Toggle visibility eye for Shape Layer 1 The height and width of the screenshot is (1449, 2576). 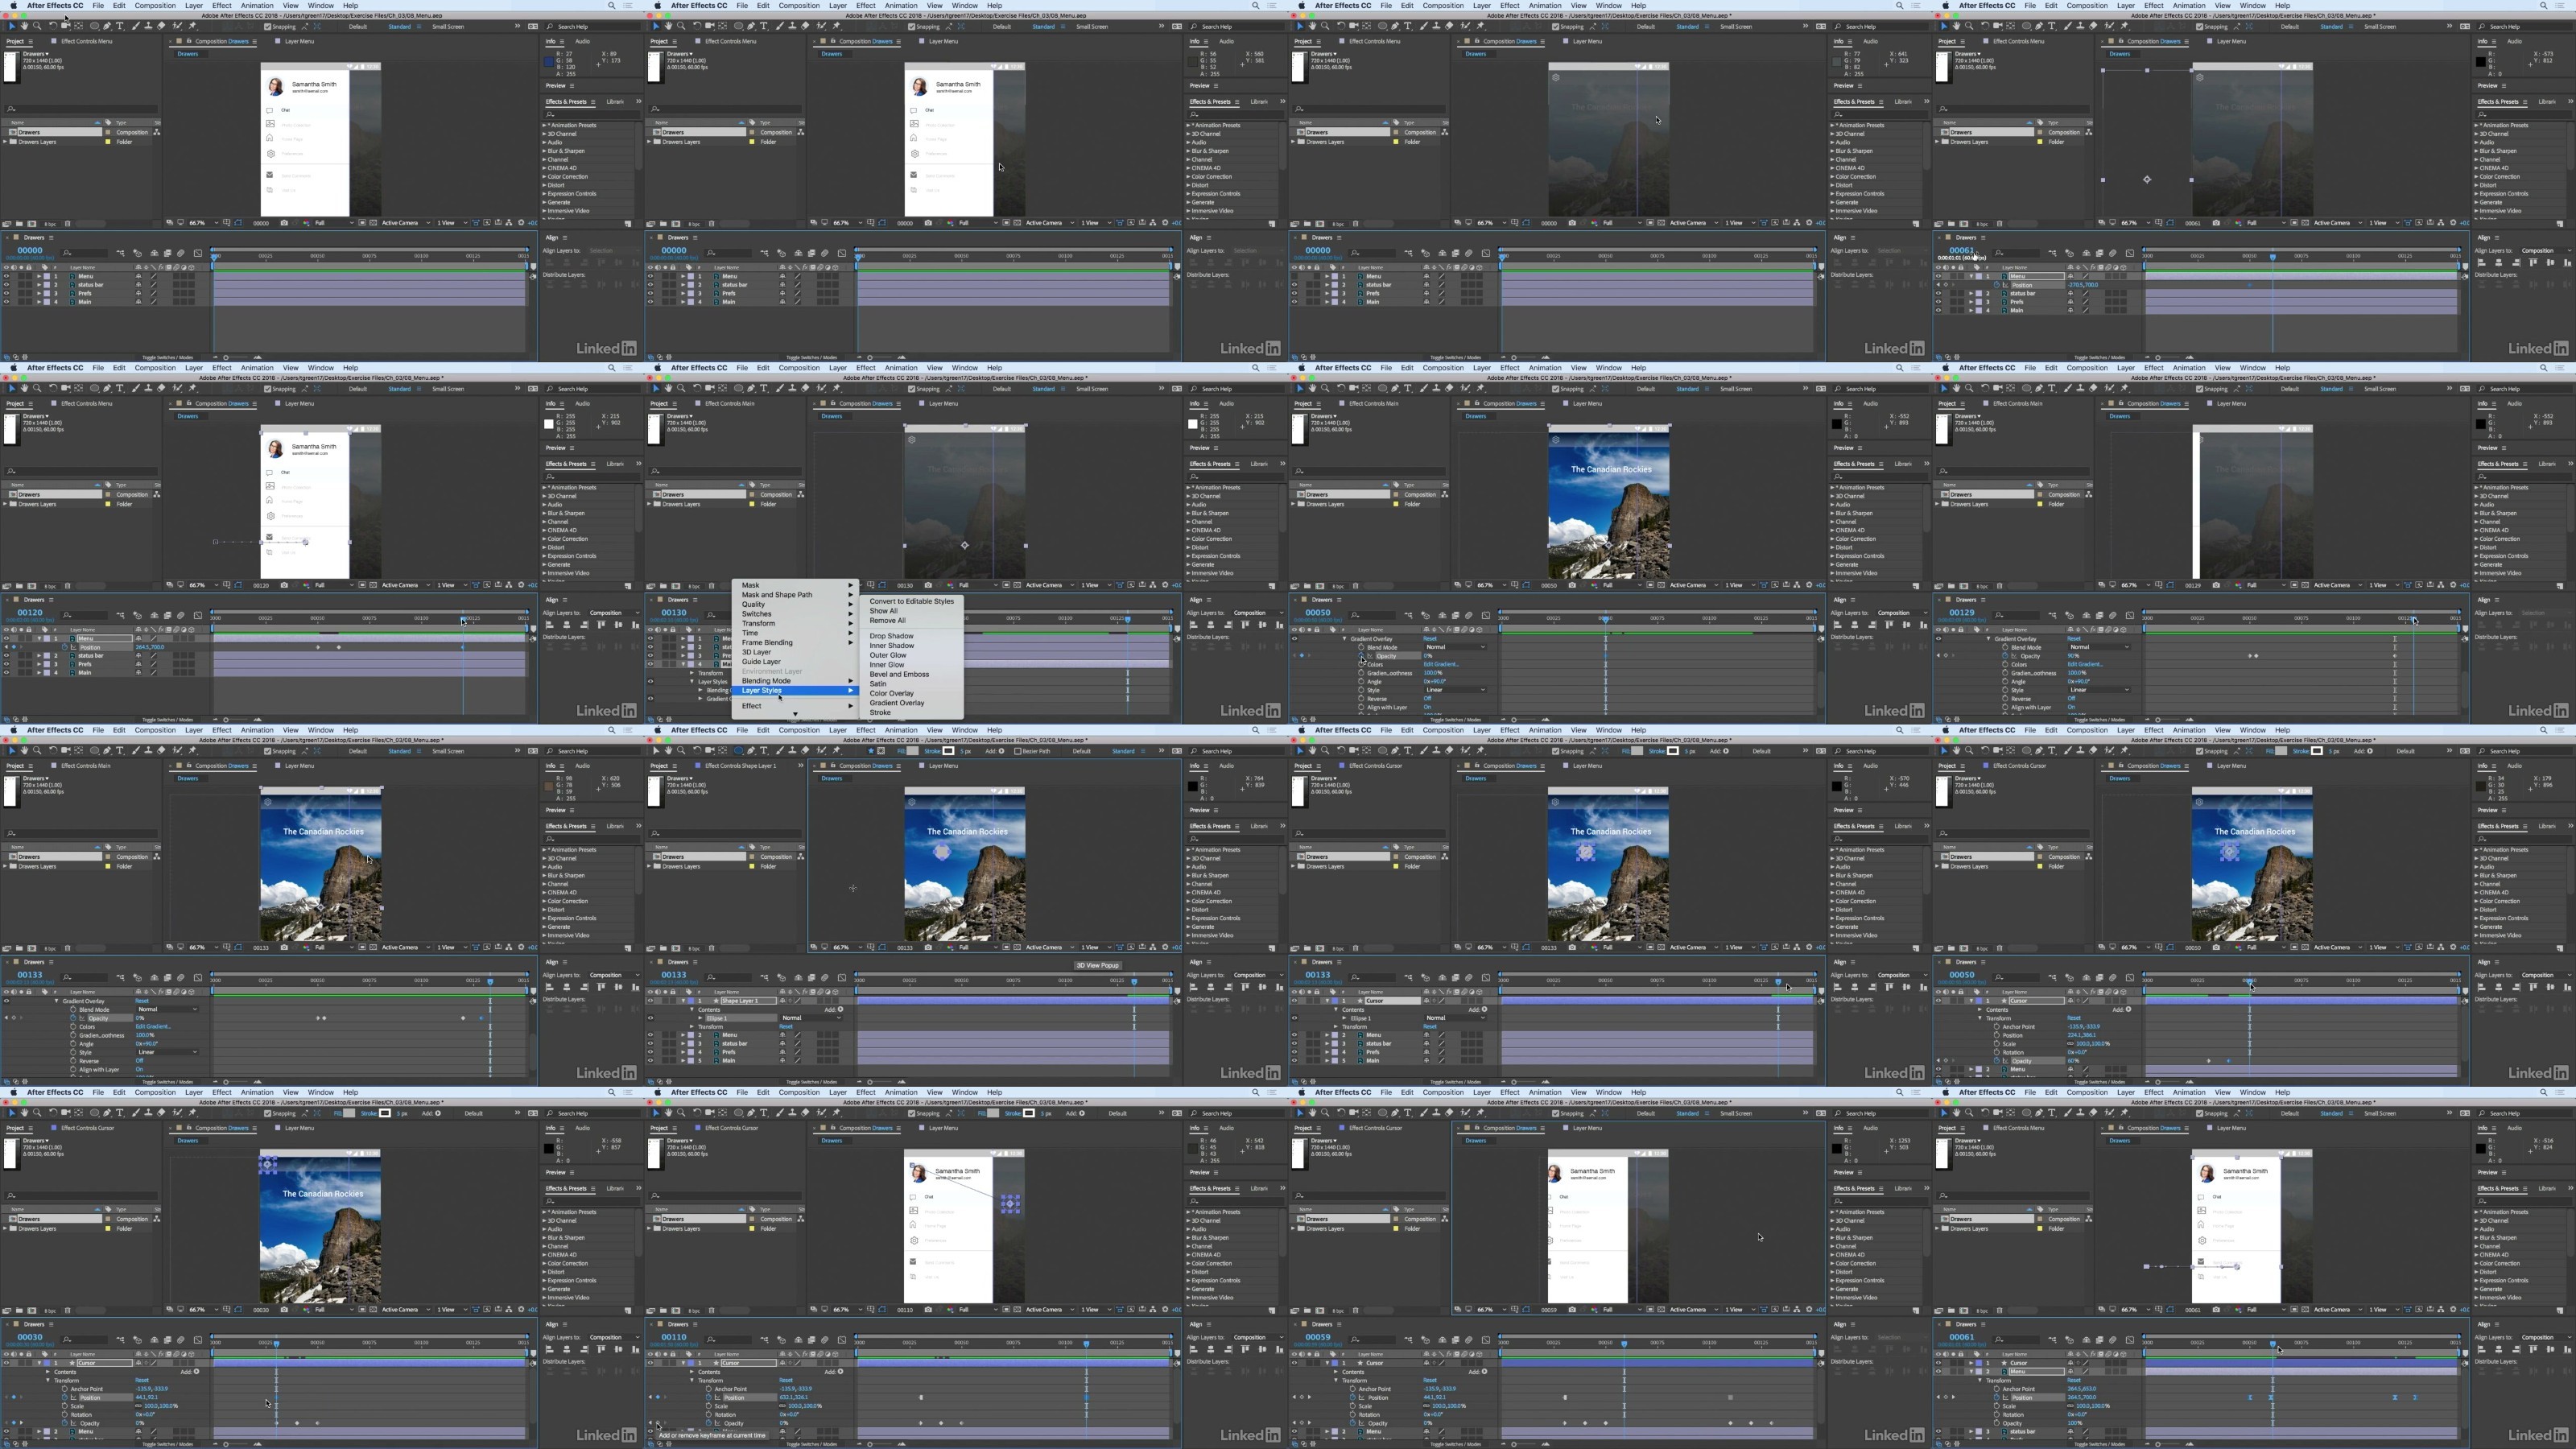(x=651, y=1001)
